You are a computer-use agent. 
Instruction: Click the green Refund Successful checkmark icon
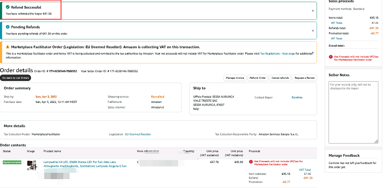pos(8,7)
